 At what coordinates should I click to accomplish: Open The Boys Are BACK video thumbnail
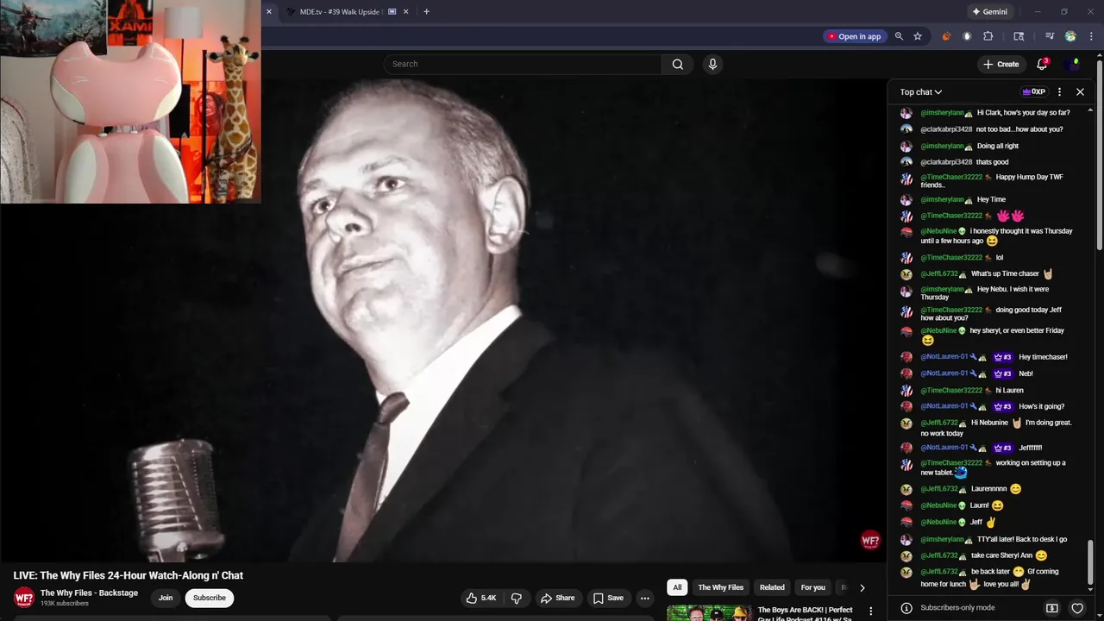(709, 612)
